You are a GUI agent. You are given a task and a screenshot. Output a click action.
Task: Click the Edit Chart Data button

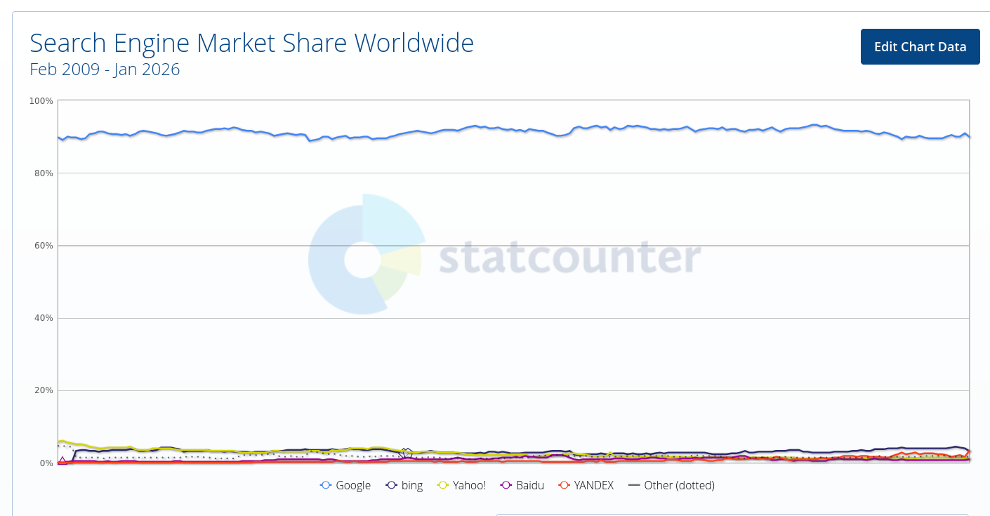[920, 47]
